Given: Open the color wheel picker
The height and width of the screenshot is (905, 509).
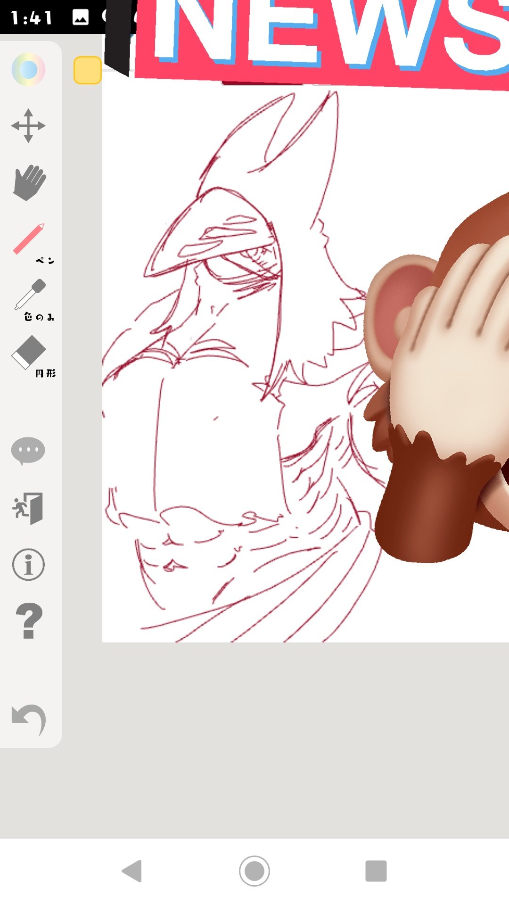Looking at the screenshot, I should tap(28, 70).
